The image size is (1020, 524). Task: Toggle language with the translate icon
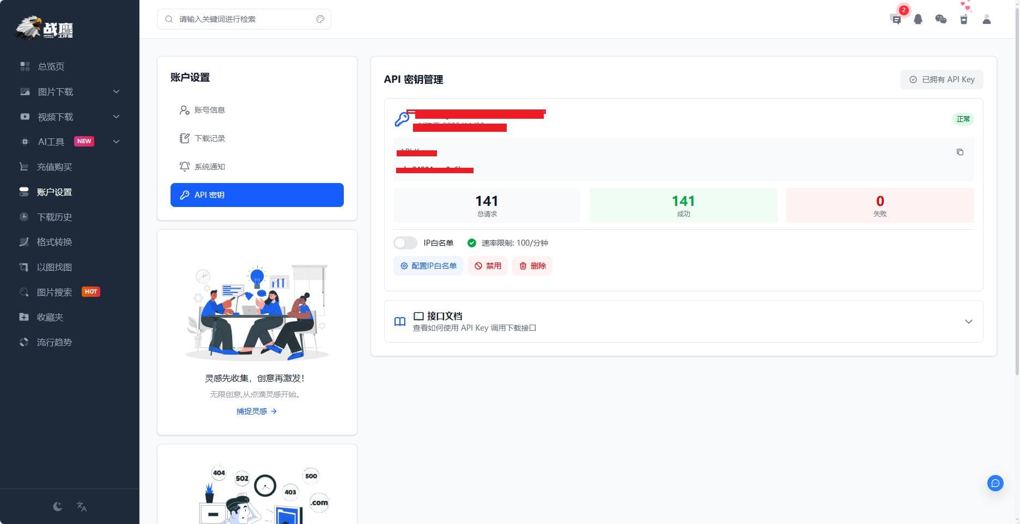coord(82,507)
